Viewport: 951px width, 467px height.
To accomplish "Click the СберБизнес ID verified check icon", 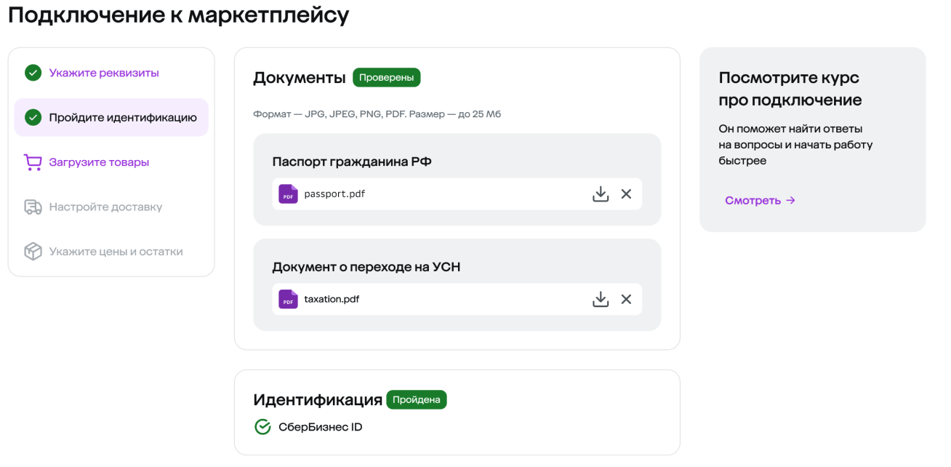I will [262, 427].
